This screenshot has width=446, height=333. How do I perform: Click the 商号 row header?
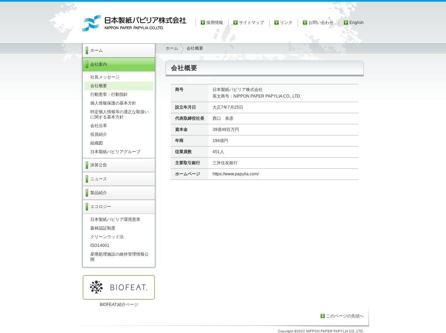tap(190, 93)
